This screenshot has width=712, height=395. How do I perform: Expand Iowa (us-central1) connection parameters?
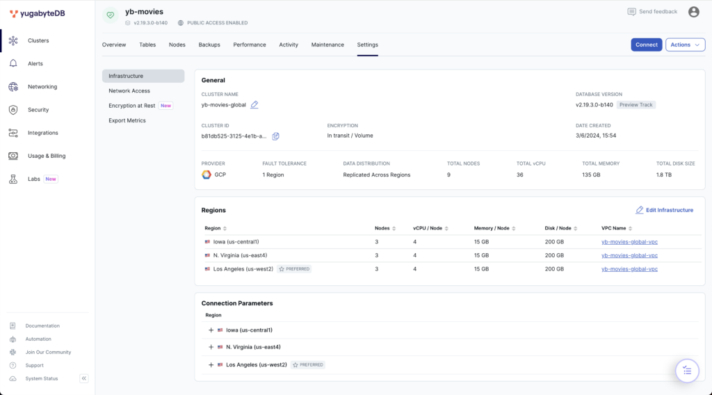(211, 330)
